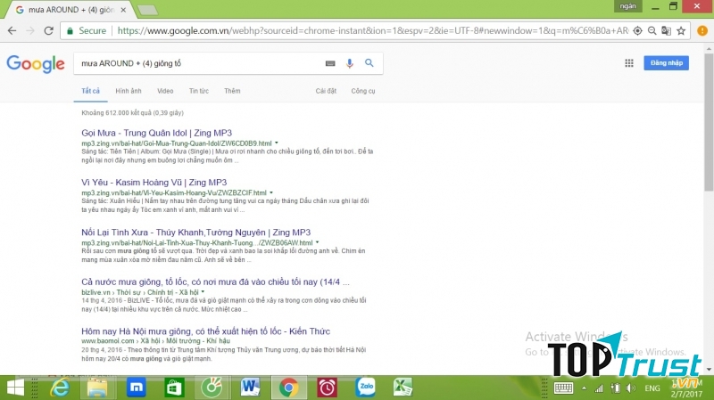Image resolution: width=714 pixels, height=400 pixels.
Task: Open the Thêm search menu
Action: point(232,91)
